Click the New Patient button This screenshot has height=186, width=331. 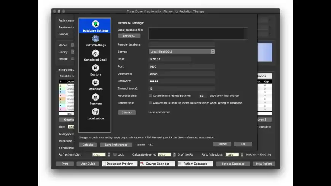(x=264, y=164)
